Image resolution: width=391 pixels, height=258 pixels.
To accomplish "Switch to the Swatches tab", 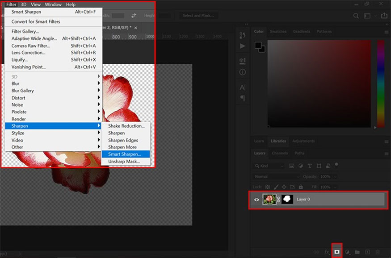I will 278,31.
